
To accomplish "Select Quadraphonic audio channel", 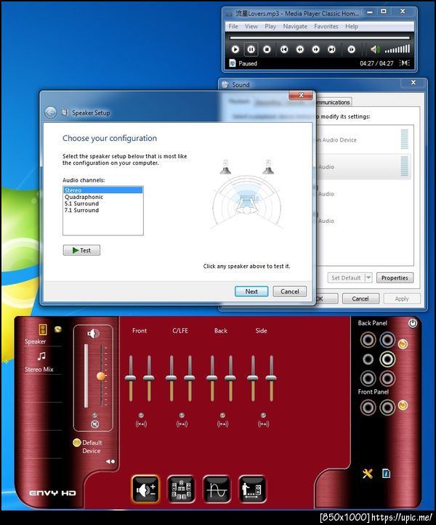I will pos(103,197).
